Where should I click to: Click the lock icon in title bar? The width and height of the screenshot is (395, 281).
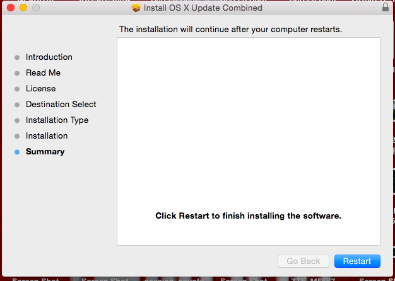tap(386, 8)
